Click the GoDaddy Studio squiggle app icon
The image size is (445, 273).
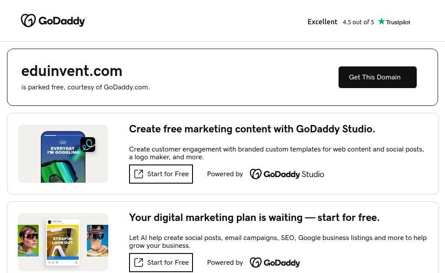(88, 145)
